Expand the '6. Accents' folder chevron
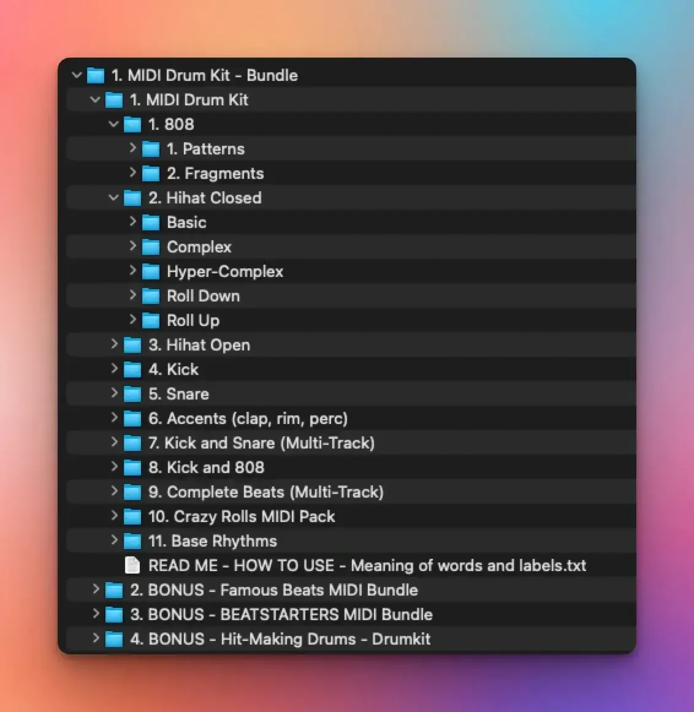 [x=115, y=417]
